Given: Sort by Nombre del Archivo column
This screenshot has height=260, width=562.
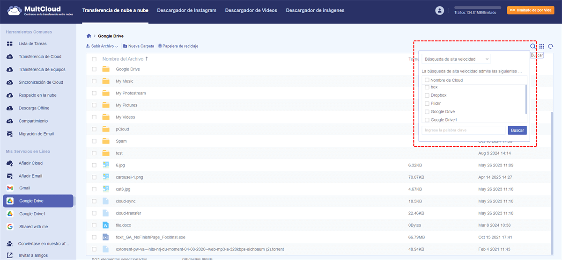Looking at the screenshot, I should coord(125,59).
